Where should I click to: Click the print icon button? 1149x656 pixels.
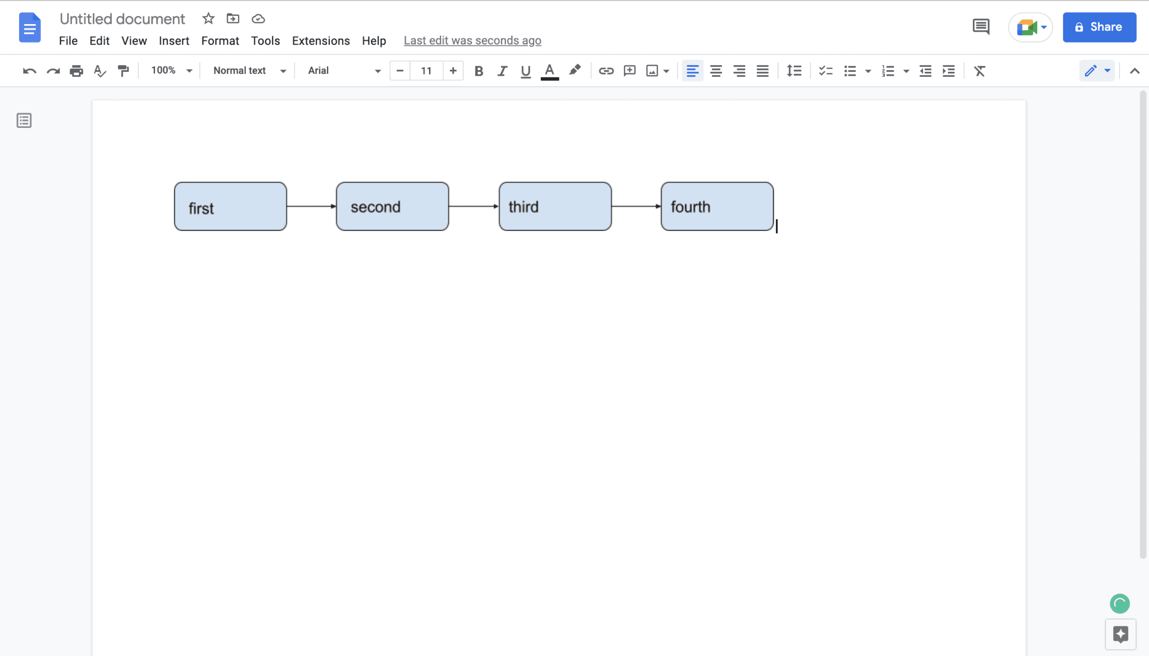tap(76, 71)
